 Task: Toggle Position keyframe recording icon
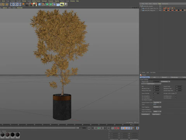122,128
